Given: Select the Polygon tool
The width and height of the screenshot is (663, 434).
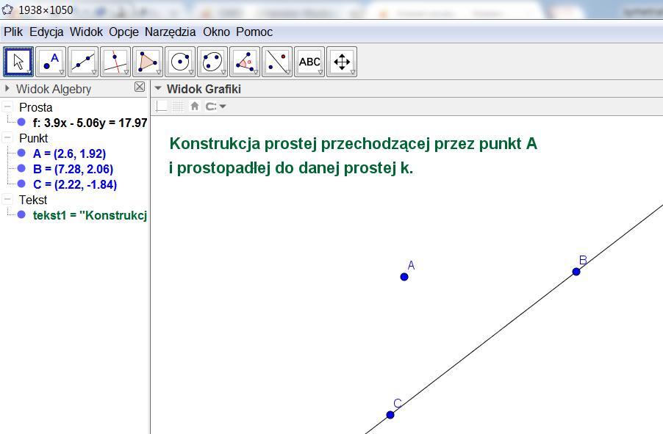Looking at the screenshot, I should tap(148, 62).
